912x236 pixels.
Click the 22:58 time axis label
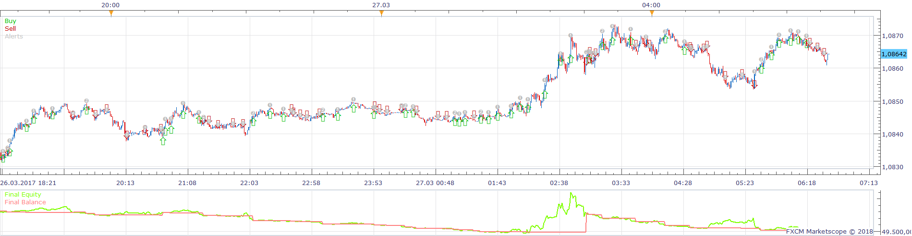click(x=311, y=183)
